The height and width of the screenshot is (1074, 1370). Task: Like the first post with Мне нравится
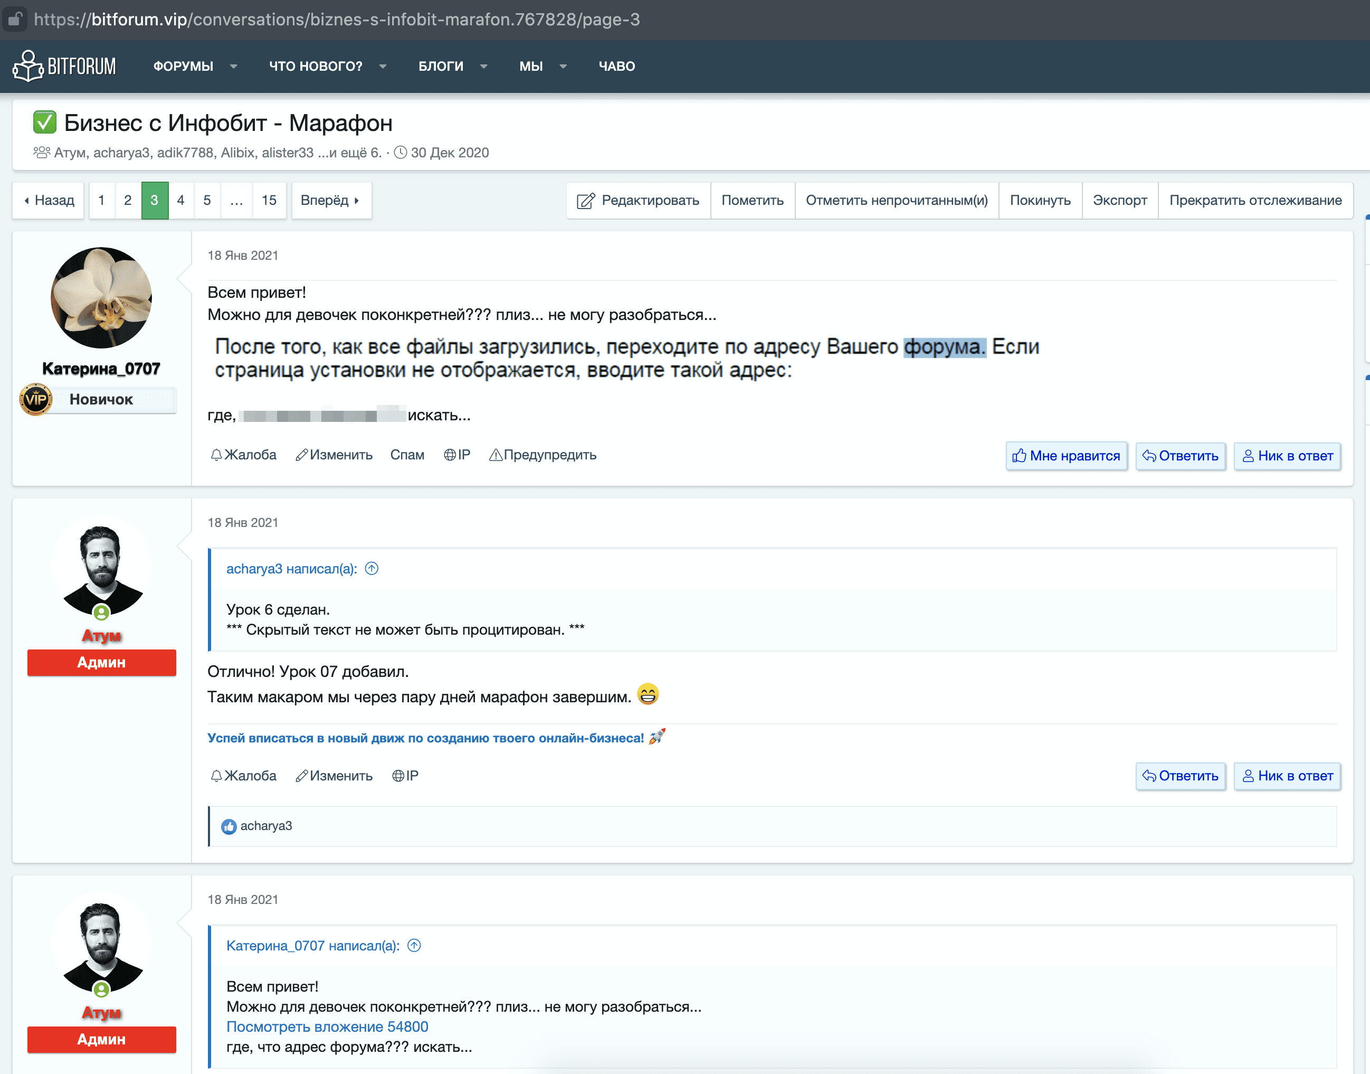pyautogui.click(x=1067, y=456)
